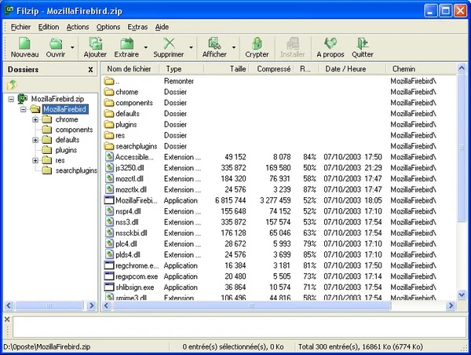
Task: Open the Edition menu
Action: 49,27
